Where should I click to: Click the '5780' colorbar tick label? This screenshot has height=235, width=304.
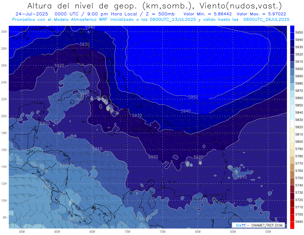[x=299, y=156]
